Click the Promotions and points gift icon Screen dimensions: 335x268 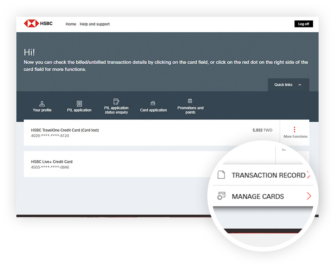click(x=190, y=101)
